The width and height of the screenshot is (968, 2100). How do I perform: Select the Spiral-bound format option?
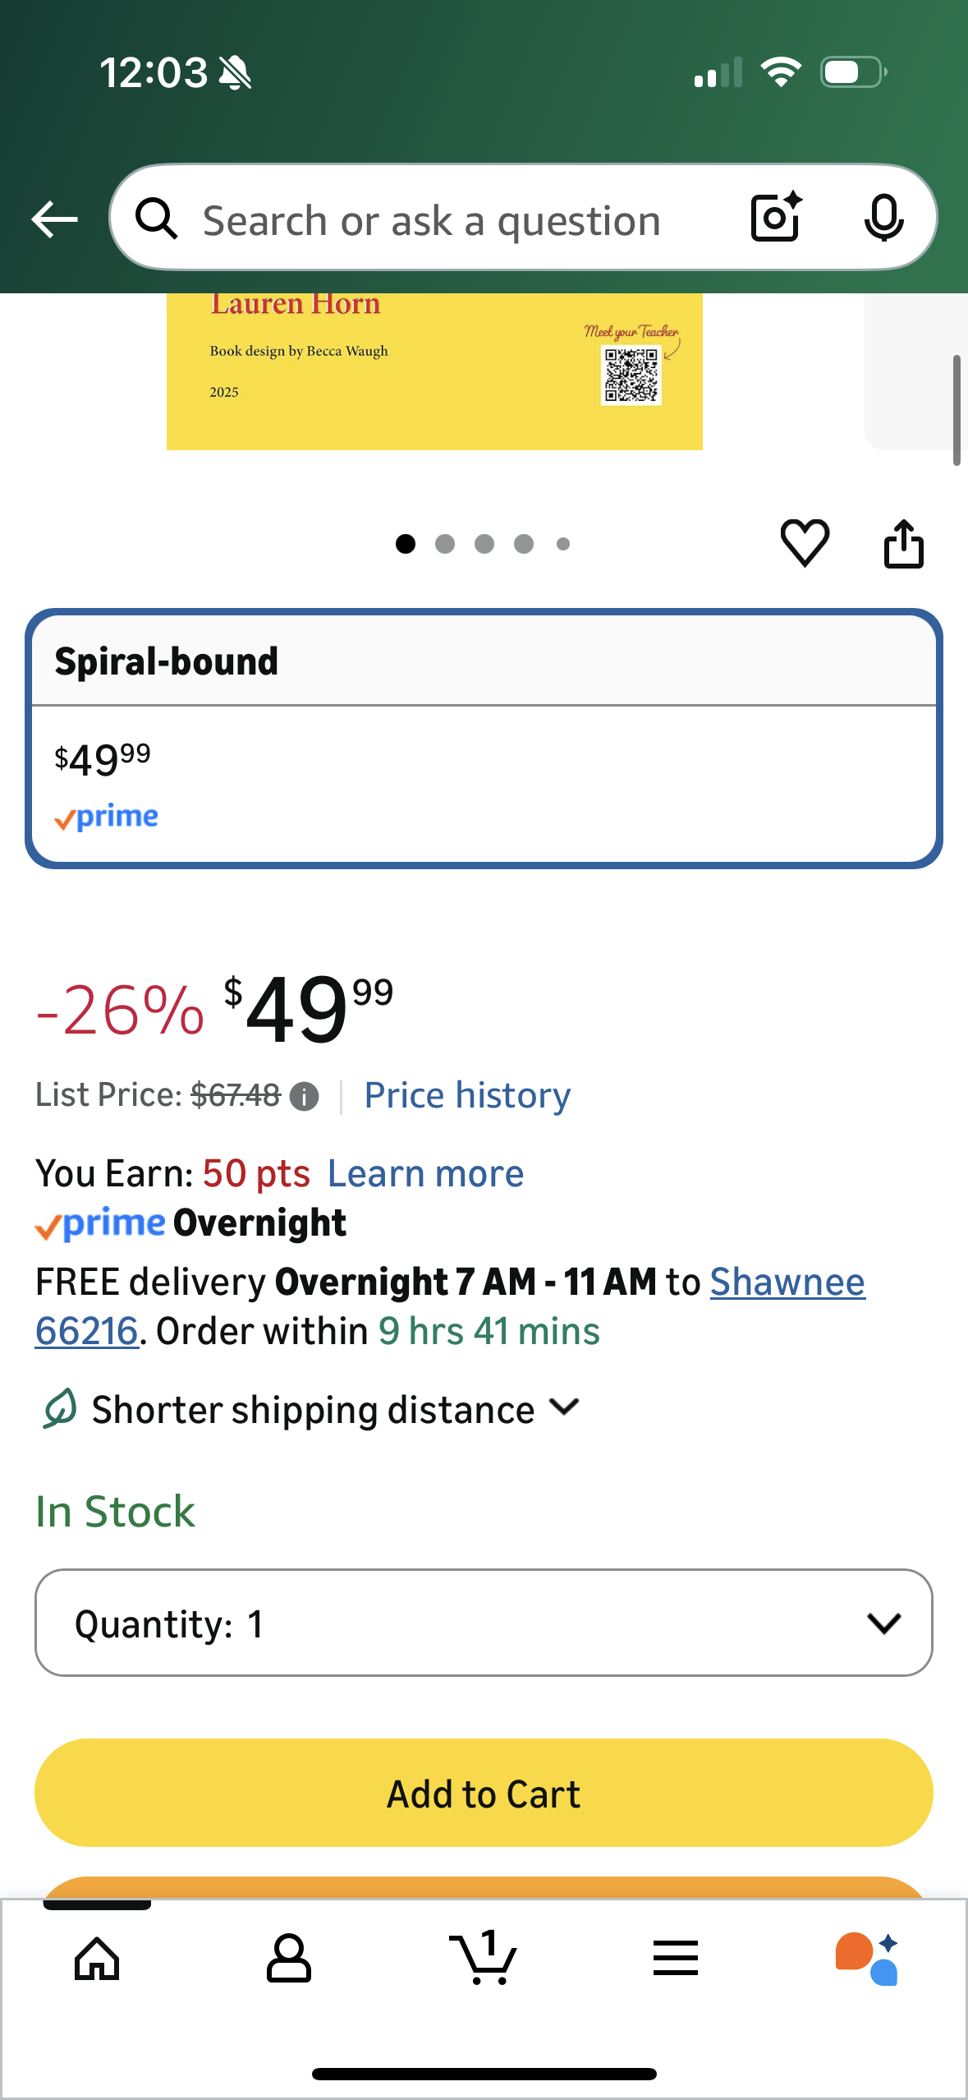click(484, 738)
